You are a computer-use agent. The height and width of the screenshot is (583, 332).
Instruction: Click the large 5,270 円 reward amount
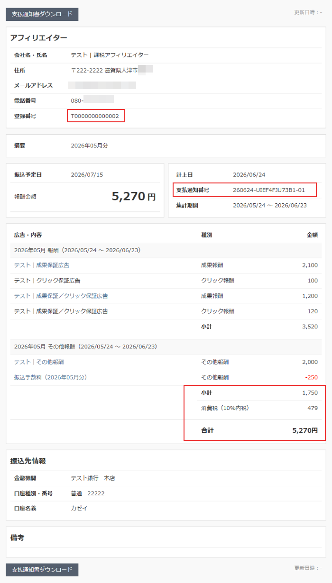tap(134, 196)
